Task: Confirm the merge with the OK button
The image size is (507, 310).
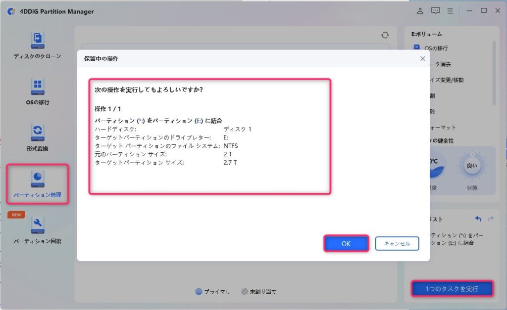Action: [x=346, y=244]
